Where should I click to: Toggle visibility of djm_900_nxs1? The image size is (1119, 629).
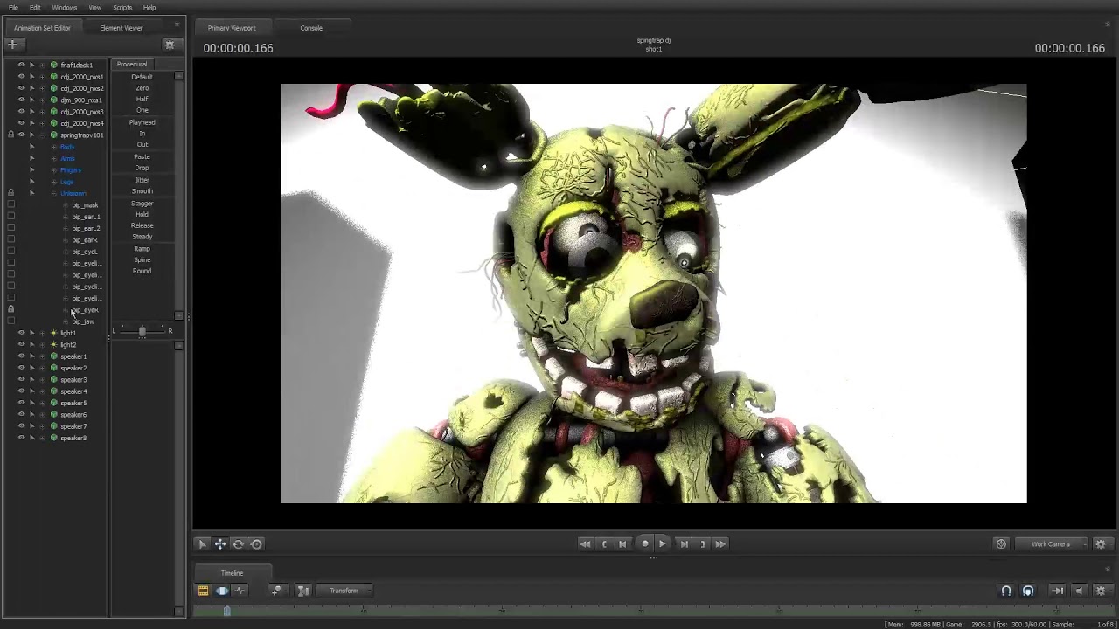[22, 100]
